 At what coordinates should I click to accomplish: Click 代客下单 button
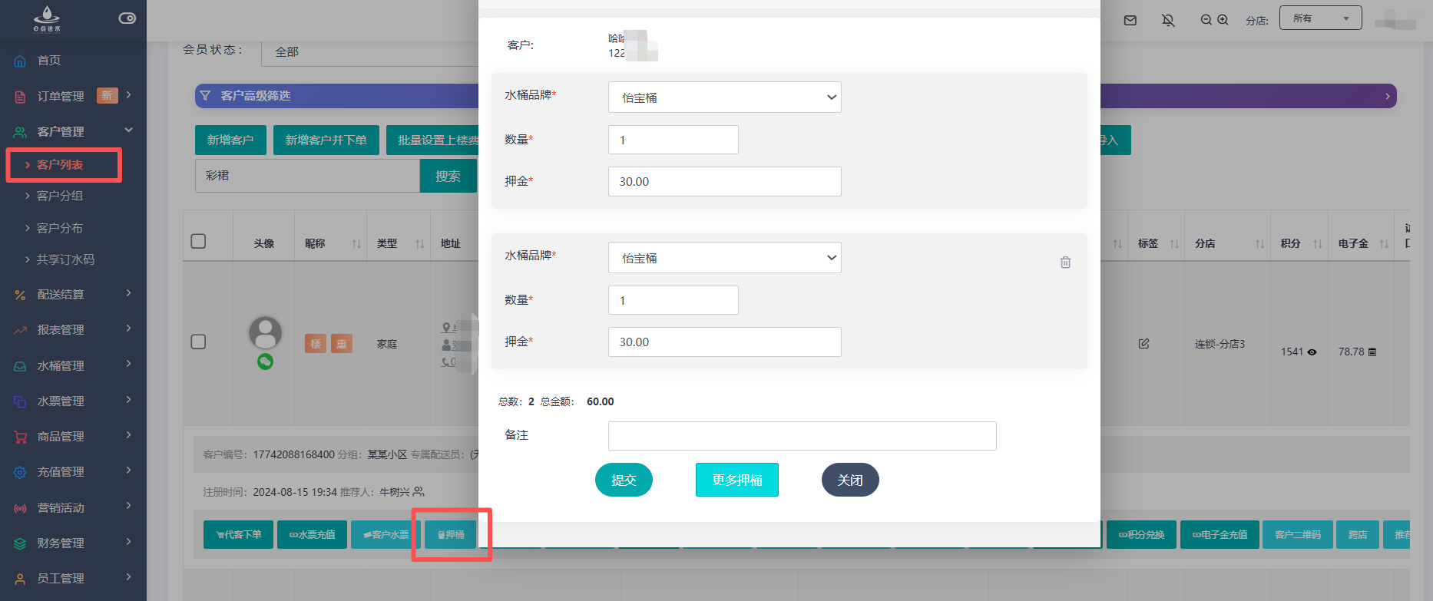click(x=239, y=534)
